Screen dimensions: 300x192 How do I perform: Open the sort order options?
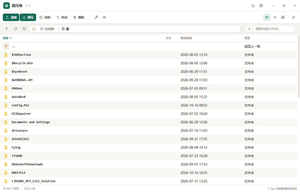[x=293, y=17]
